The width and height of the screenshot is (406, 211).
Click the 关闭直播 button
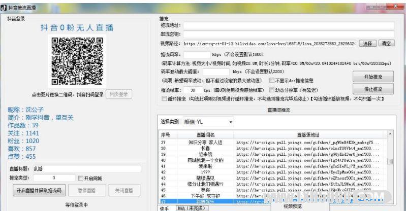(x=124, y=191)
